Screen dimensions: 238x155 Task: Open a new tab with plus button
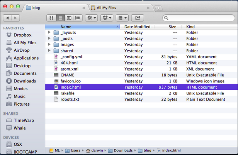coord(158,8)
